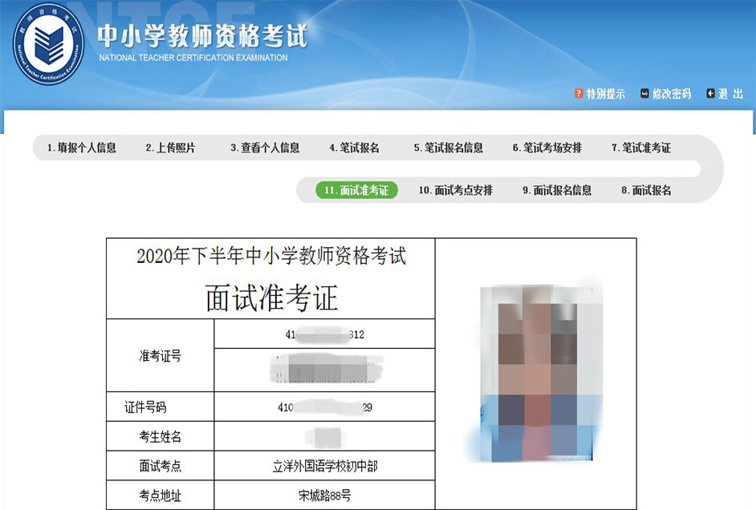The image size is (756, 510).
Task: Switch to step 4 笔试报名
Action: click(354, 148)
